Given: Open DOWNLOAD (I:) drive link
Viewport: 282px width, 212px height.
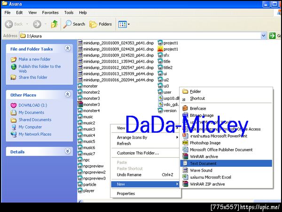Looking at the screenshot, I should click(x=33, y=105).
